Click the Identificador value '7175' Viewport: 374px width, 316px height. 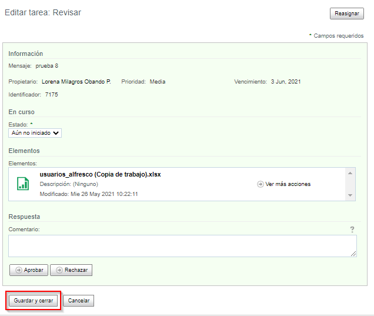(52, 95)
